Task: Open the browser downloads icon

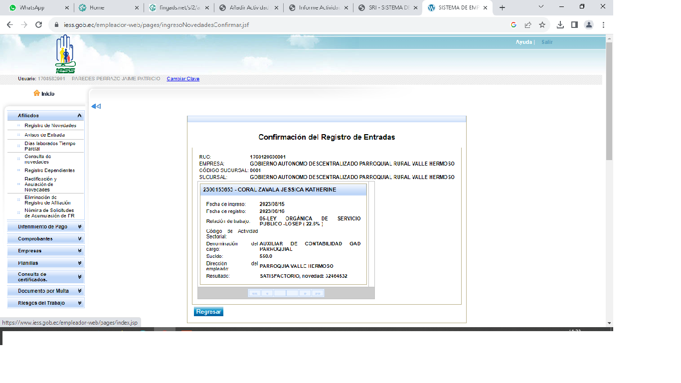Action: tap(560, 25)
